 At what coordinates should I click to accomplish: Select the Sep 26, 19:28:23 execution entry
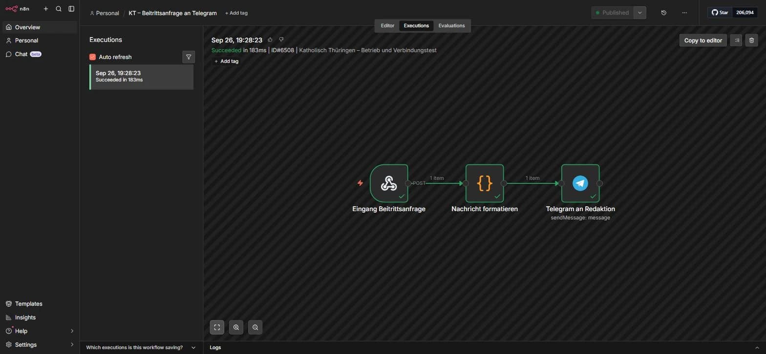coord(142,77)
